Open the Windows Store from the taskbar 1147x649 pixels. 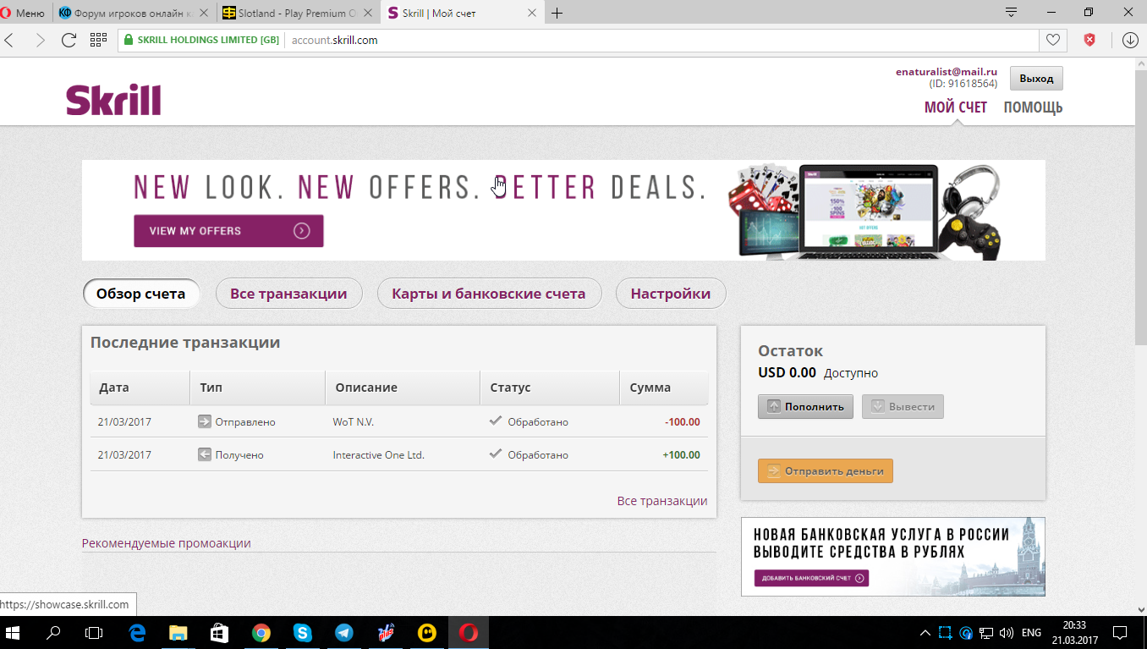219,633
